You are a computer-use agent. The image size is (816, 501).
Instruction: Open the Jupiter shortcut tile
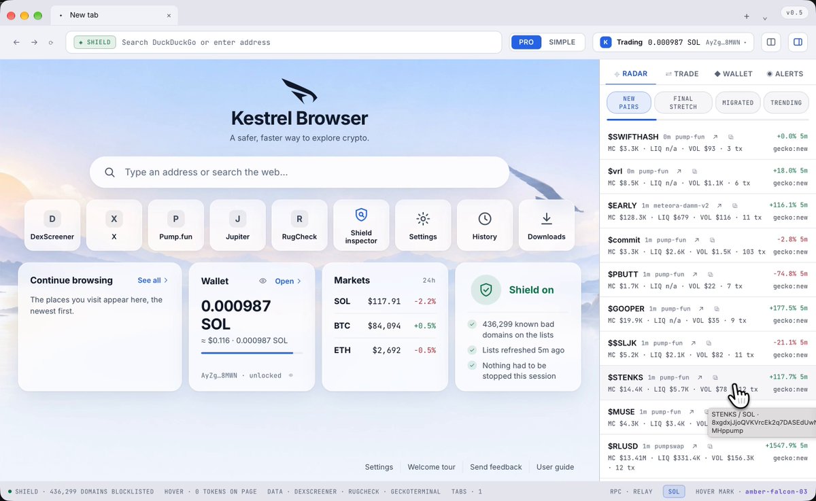238,225
